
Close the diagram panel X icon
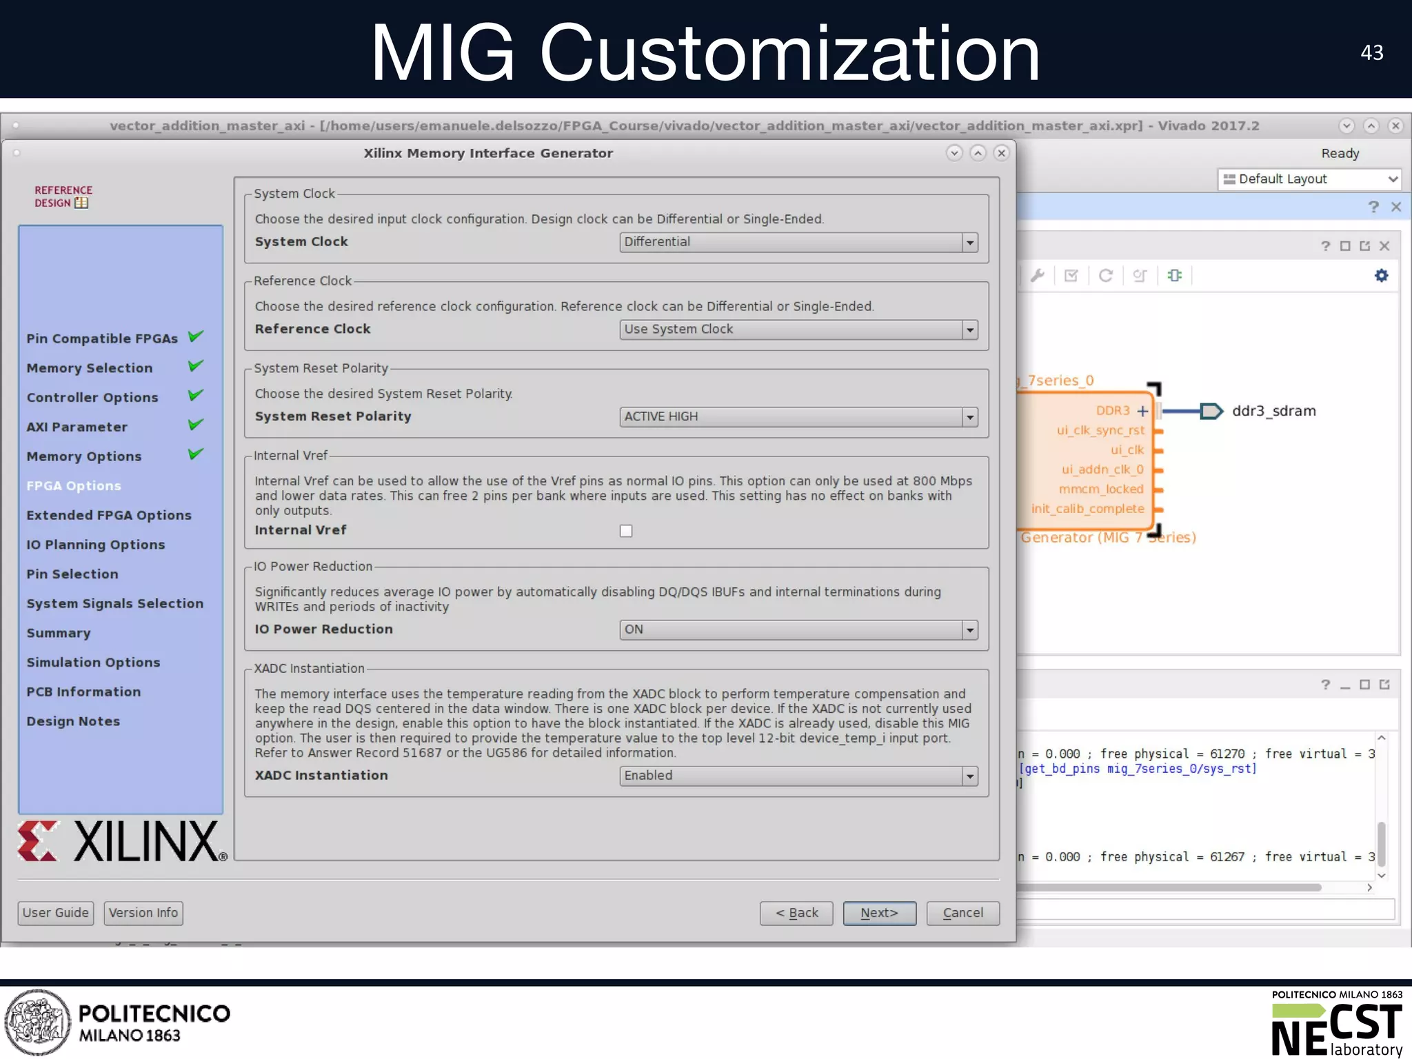pyautogui.click(x=1384, y=246)
